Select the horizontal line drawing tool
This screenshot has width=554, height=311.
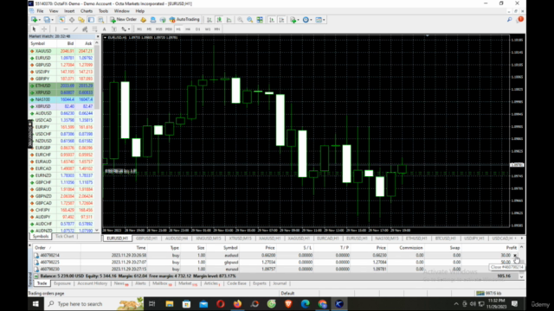click(x=66, y=29)
